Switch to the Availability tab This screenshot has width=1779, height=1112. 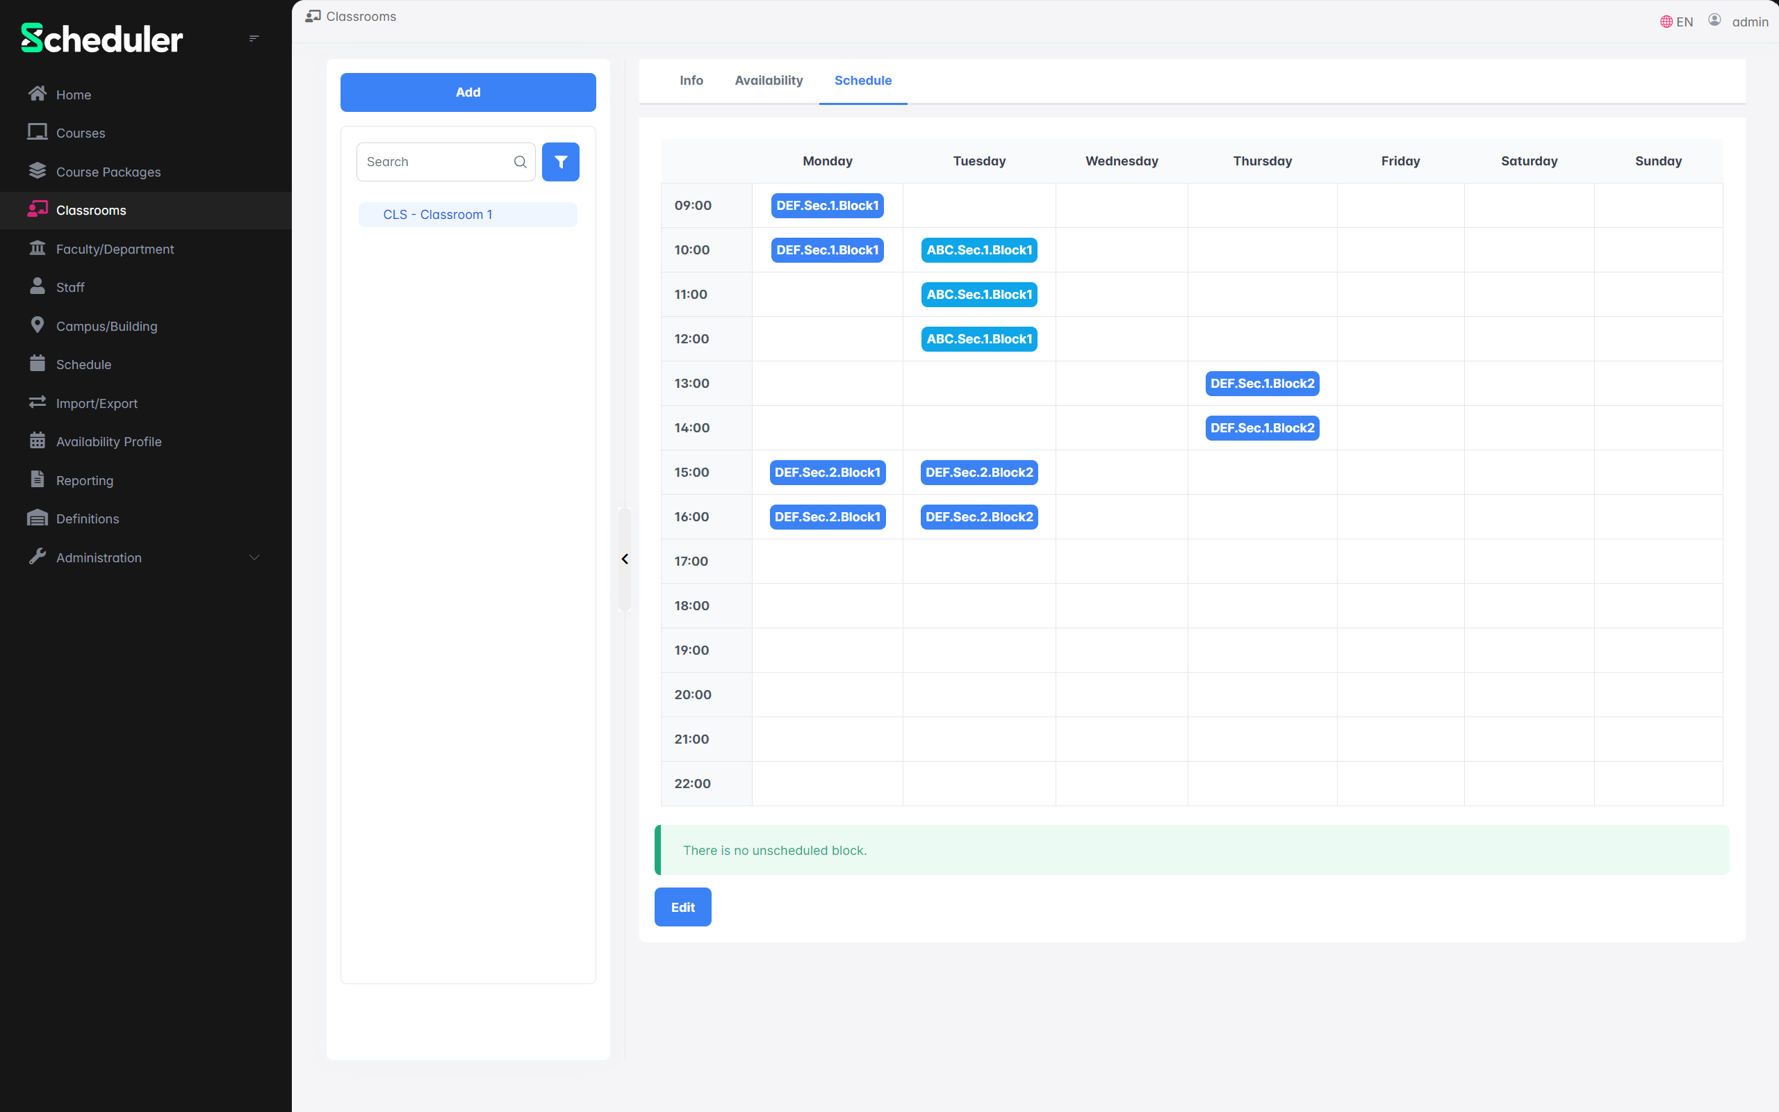click(768, 80)
